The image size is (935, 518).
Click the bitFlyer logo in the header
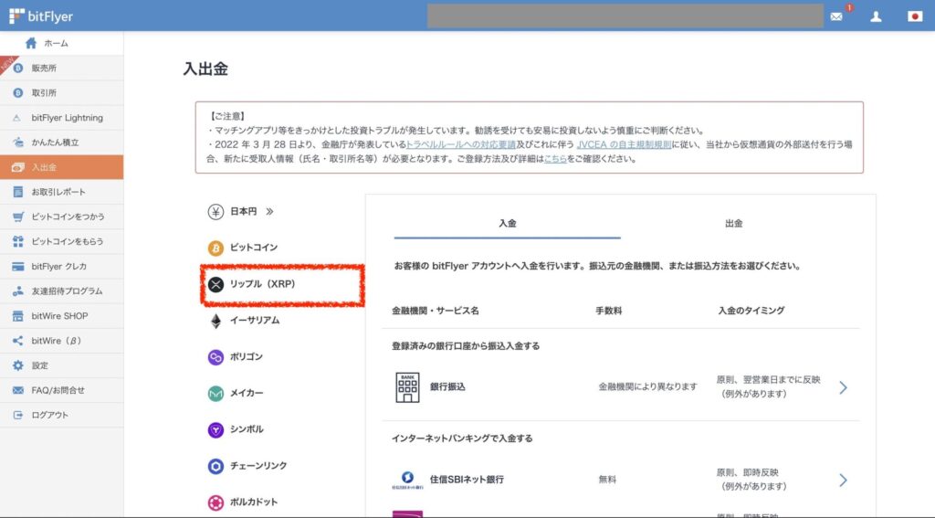[x=41, y=16]
